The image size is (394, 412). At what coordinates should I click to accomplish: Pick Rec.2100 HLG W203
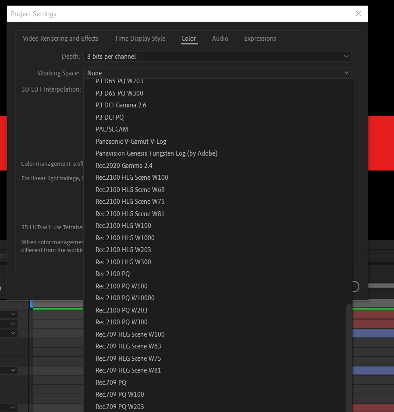[x=218, y=250]
